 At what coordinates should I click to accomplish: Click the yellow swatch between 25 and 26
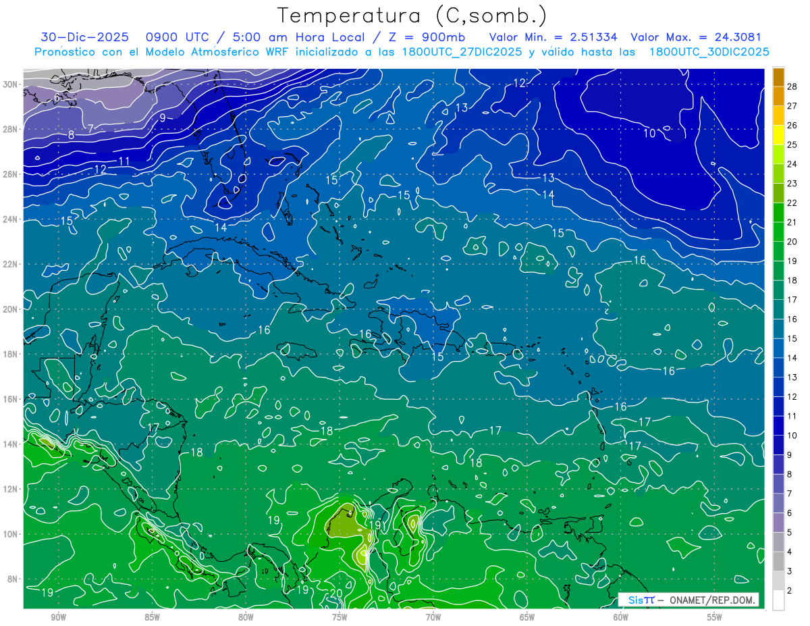778,134
